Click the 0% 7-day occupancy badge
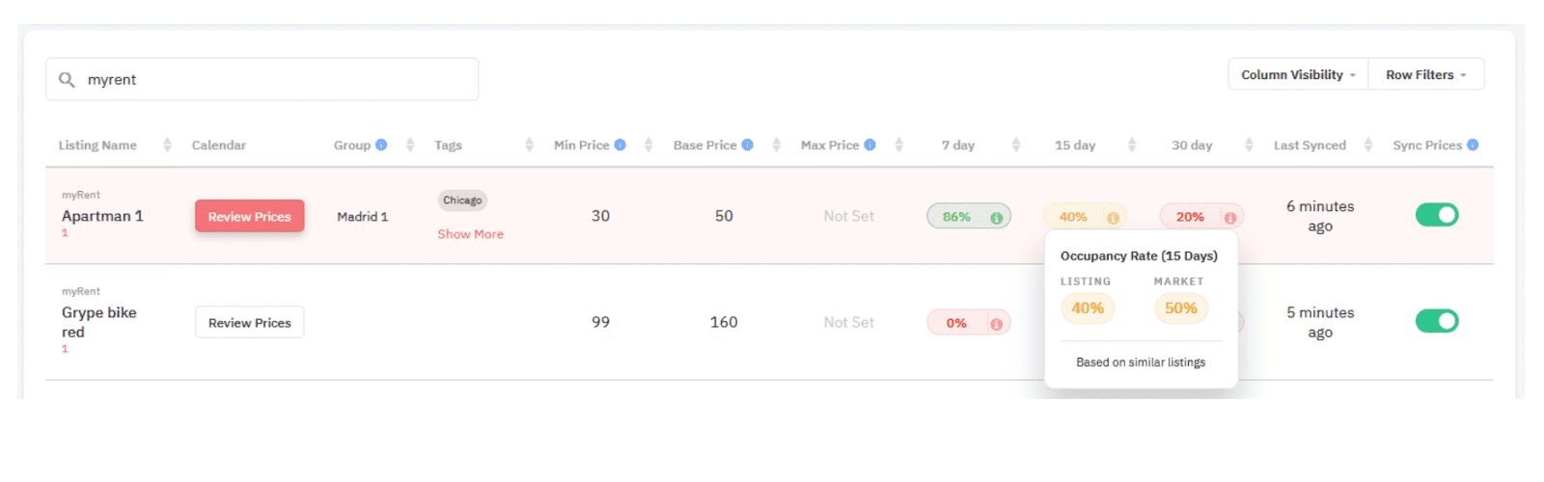This screenshot has height=482, width=1544. pos(969,322)
